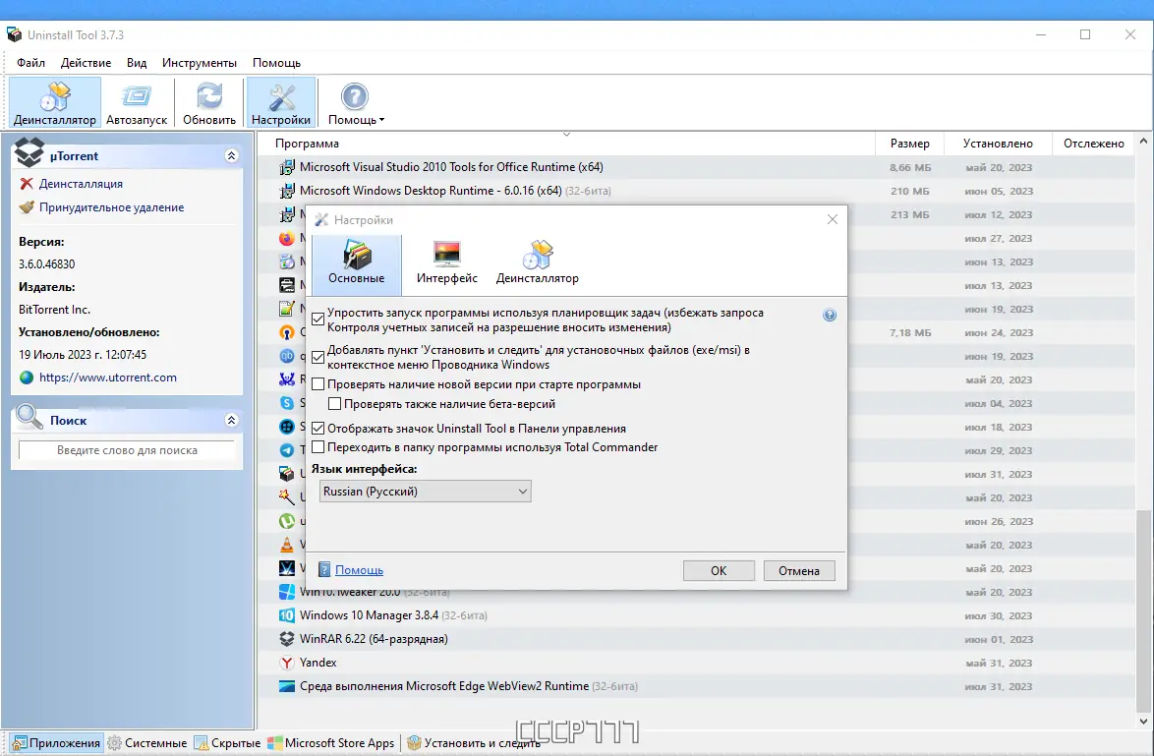Click the search input field

coord(127,450)
